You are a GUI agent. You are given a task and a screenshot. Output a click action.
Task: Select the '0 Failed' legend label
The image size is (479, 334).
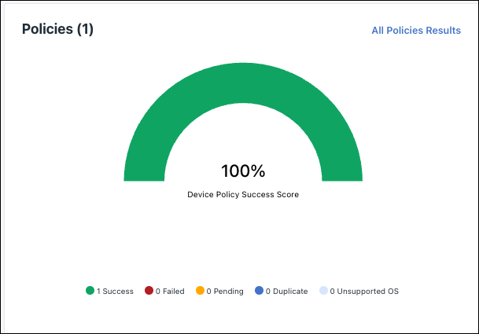click(x=170, y=292)
